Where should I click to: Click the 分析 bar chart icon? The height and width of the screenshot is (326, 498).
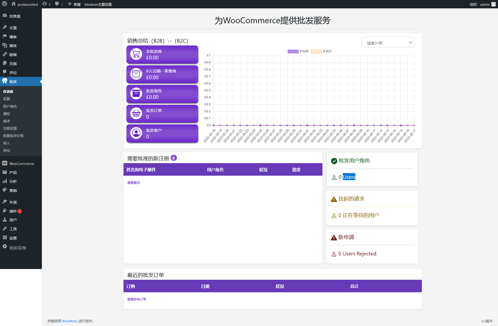click(x=5, y=181)
